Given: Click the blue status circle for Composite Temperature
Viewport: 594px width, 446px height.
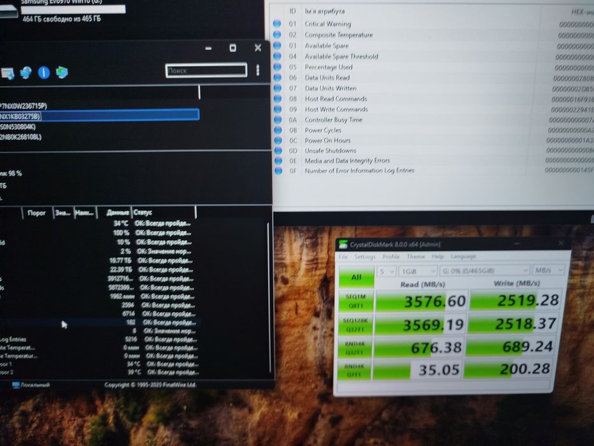Looking at the screenshot, I should [277, 34].
